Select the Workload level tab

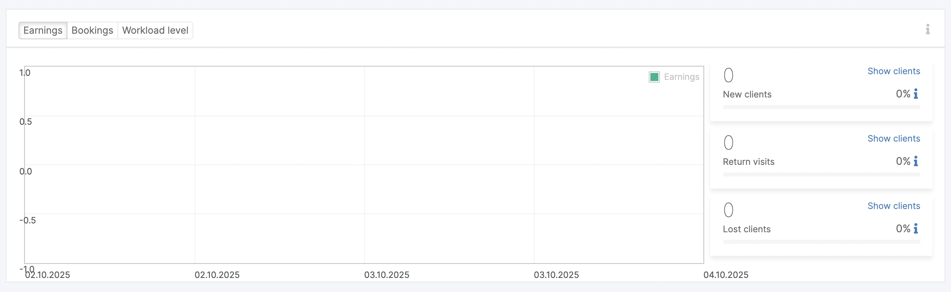pyautogui.click(x=155, y=30)
